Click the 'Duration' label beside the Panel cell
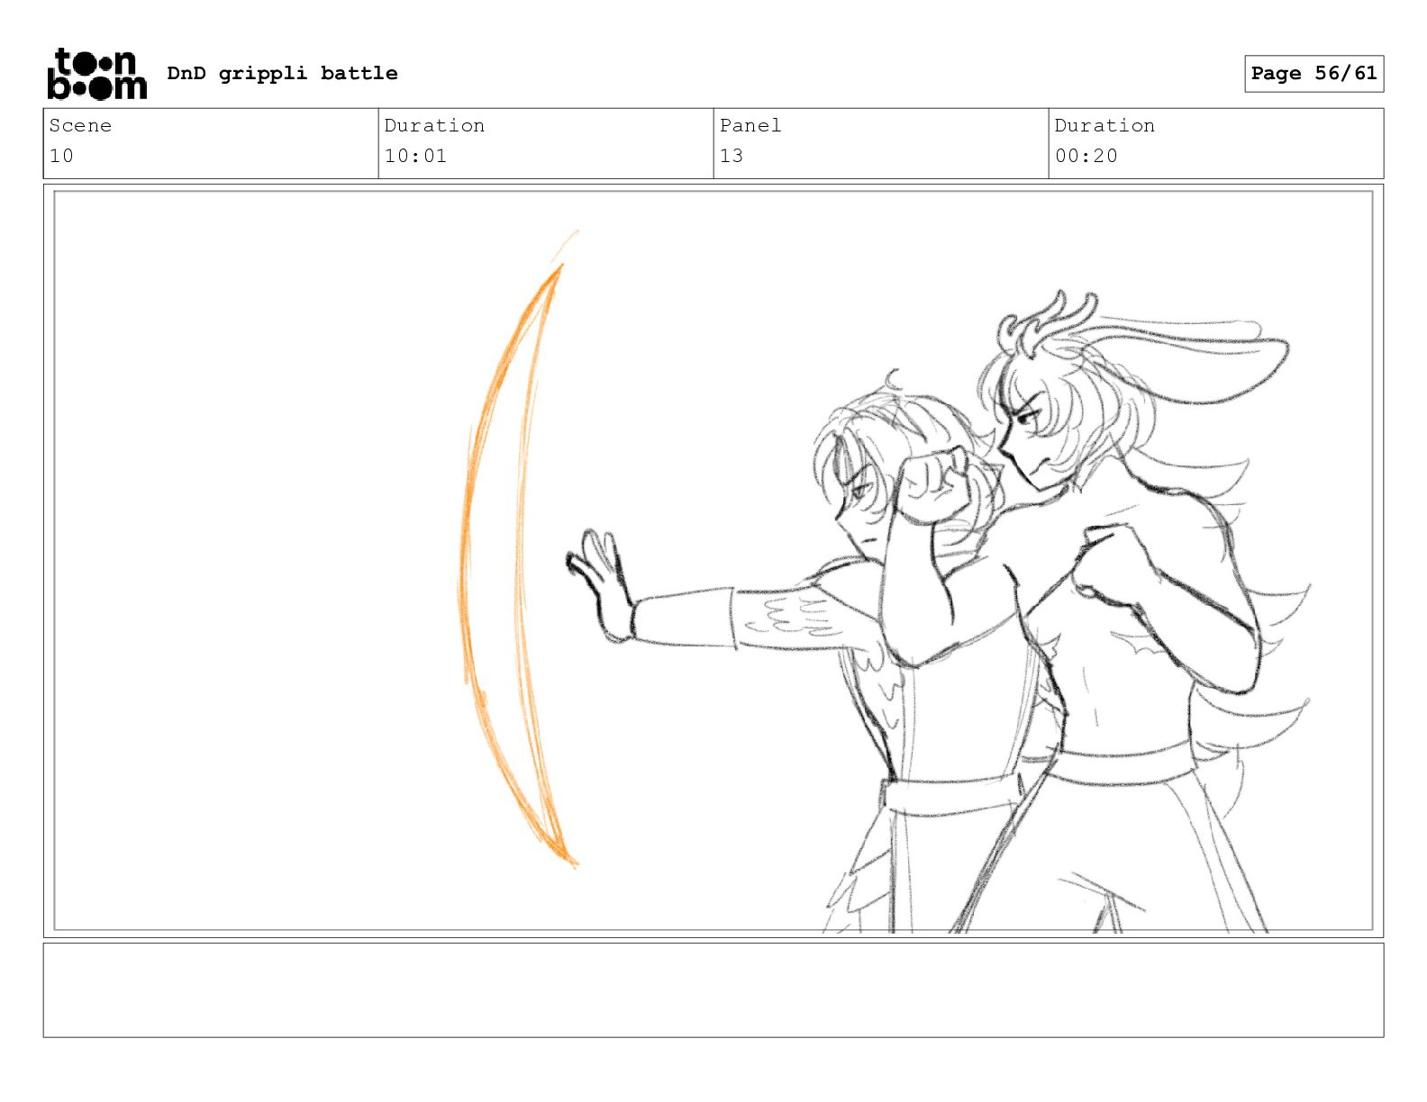Viewport: 1427px width, 1102px height. tap(1104, 125)
